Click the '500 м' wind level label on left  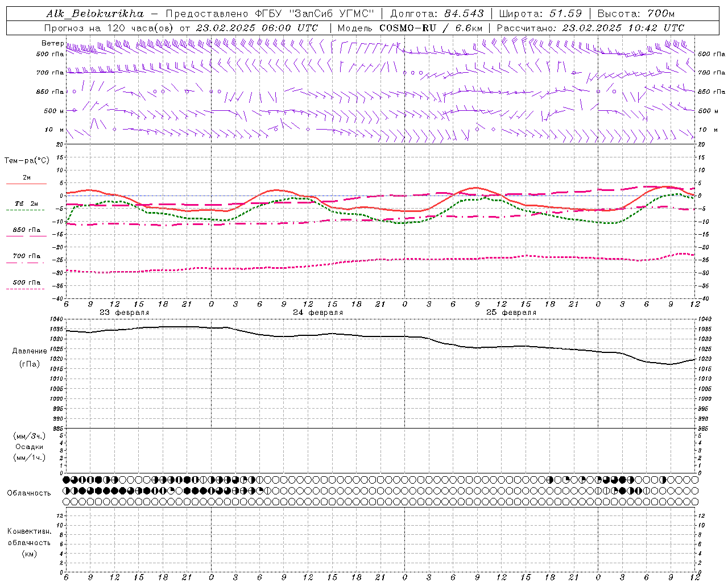pos(54,111)
